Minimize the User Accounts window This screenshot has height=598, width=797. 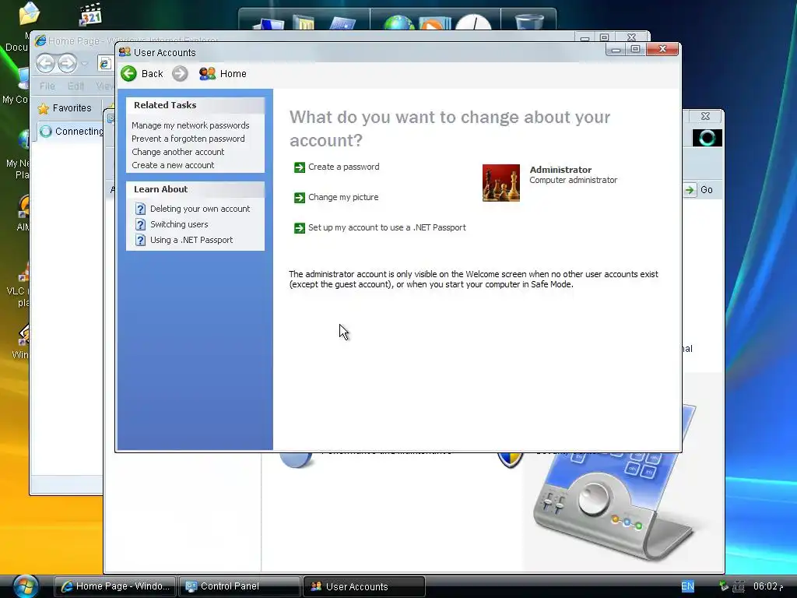[x=616, y=49]
